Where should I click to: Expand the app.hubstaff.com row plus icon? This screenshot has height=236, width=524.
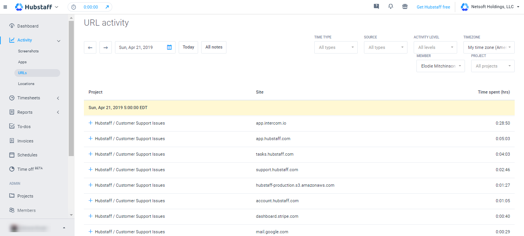[x=91, y=139]
